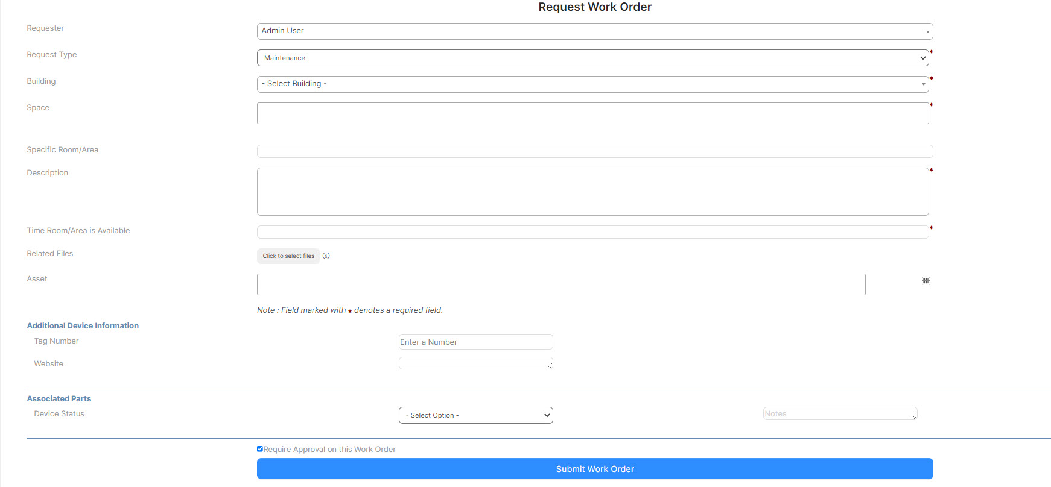Focus the Time Room/Area is Available field
This screenshot has width=1051, height=487.
[593, 232]
